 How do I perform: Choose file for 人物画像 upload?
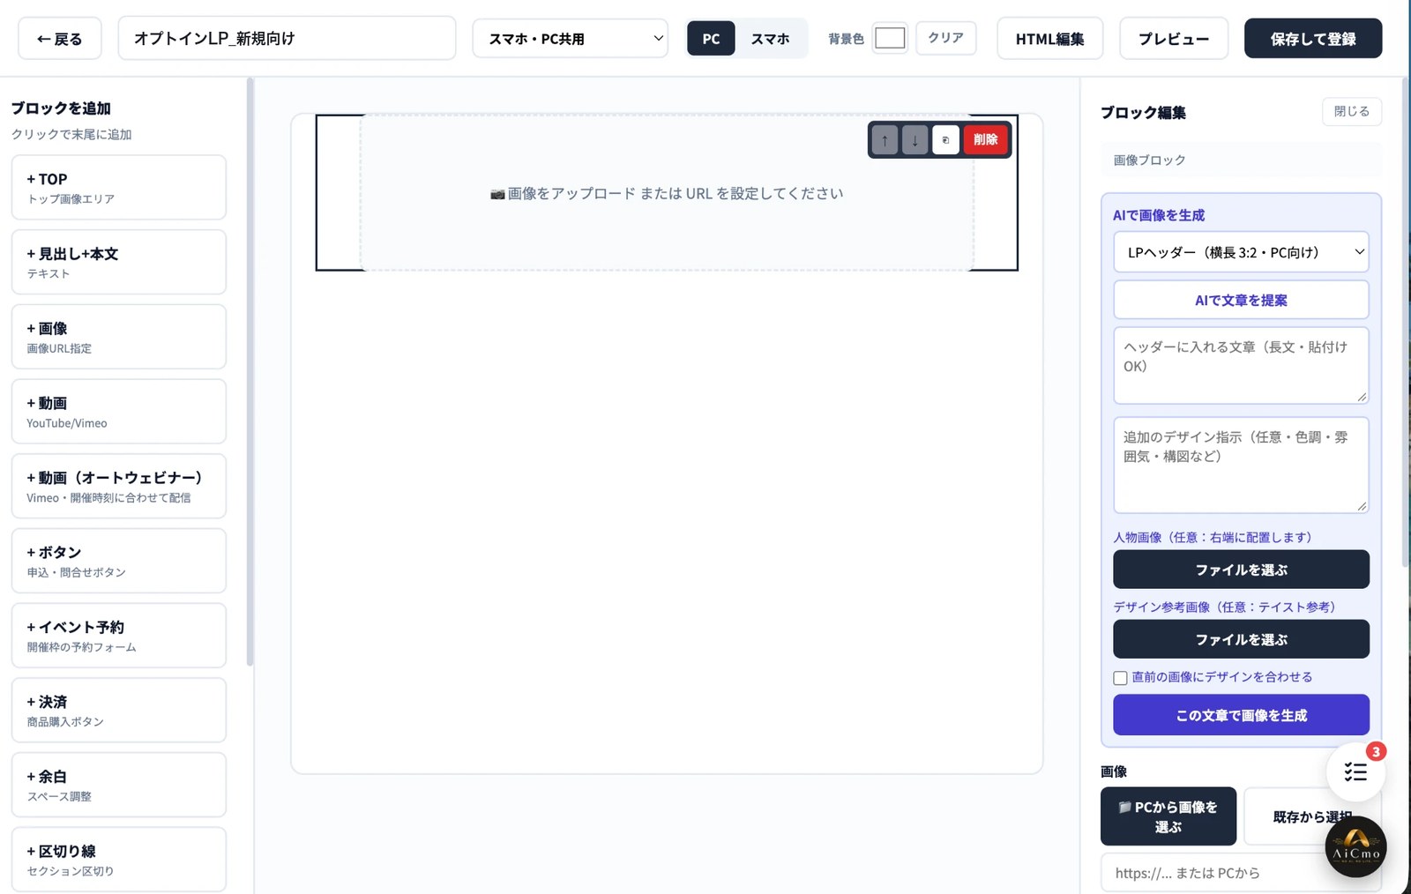1241,570
